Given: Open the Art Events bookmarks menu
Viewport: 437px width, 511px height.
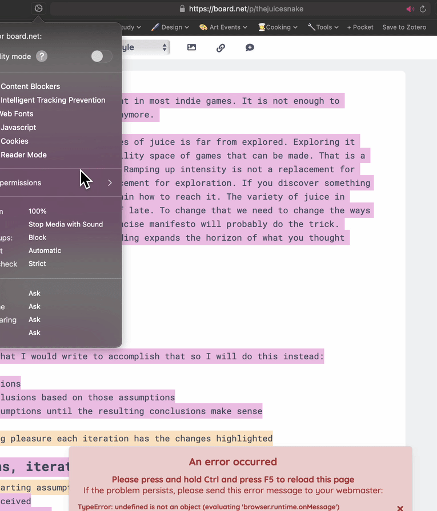Looking at the screenshot, I should coord(223,27).
